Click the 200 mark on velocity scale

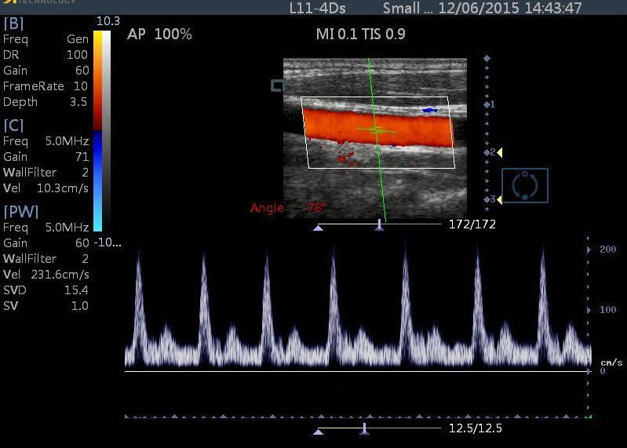pos(607,249)
